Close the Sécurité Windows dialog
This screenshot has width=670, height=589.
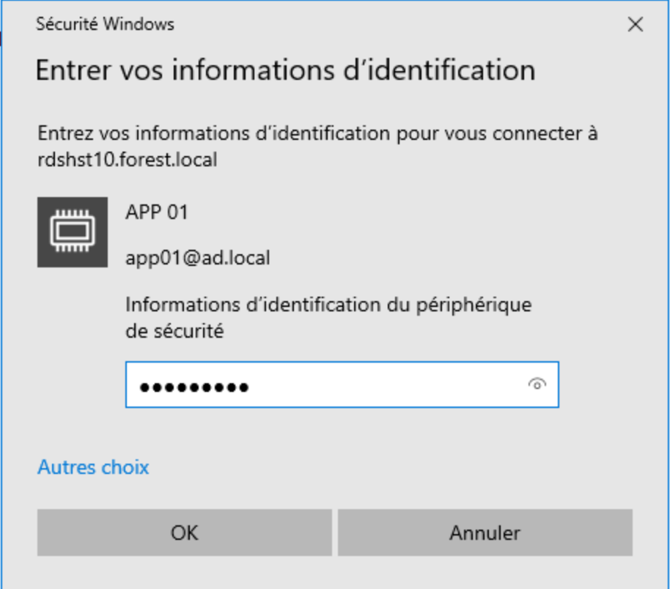pos(636,24)
